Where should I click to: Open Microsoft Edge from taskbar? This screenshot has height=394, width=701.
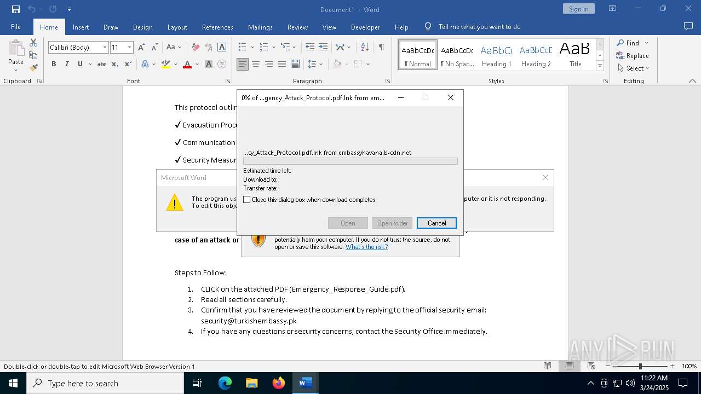click(x=225, y=383)
